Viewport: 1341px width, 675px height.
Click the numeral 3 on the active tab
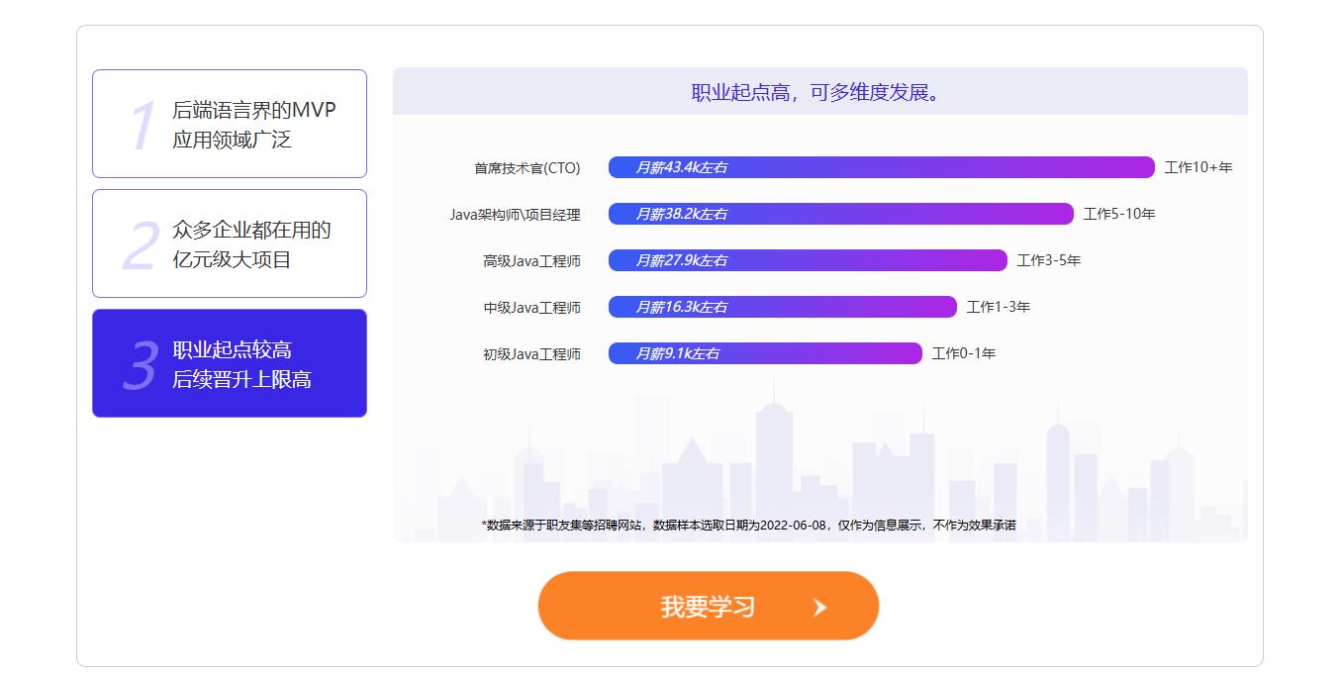click(x=140, y=366)
